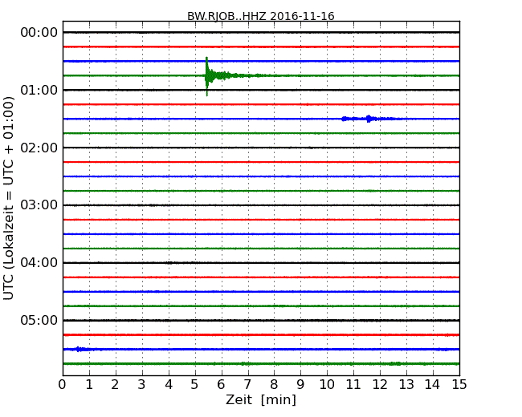Click the 04:00 time label
522x417 pixels.
pyautogui.click(x=39, y=263)
